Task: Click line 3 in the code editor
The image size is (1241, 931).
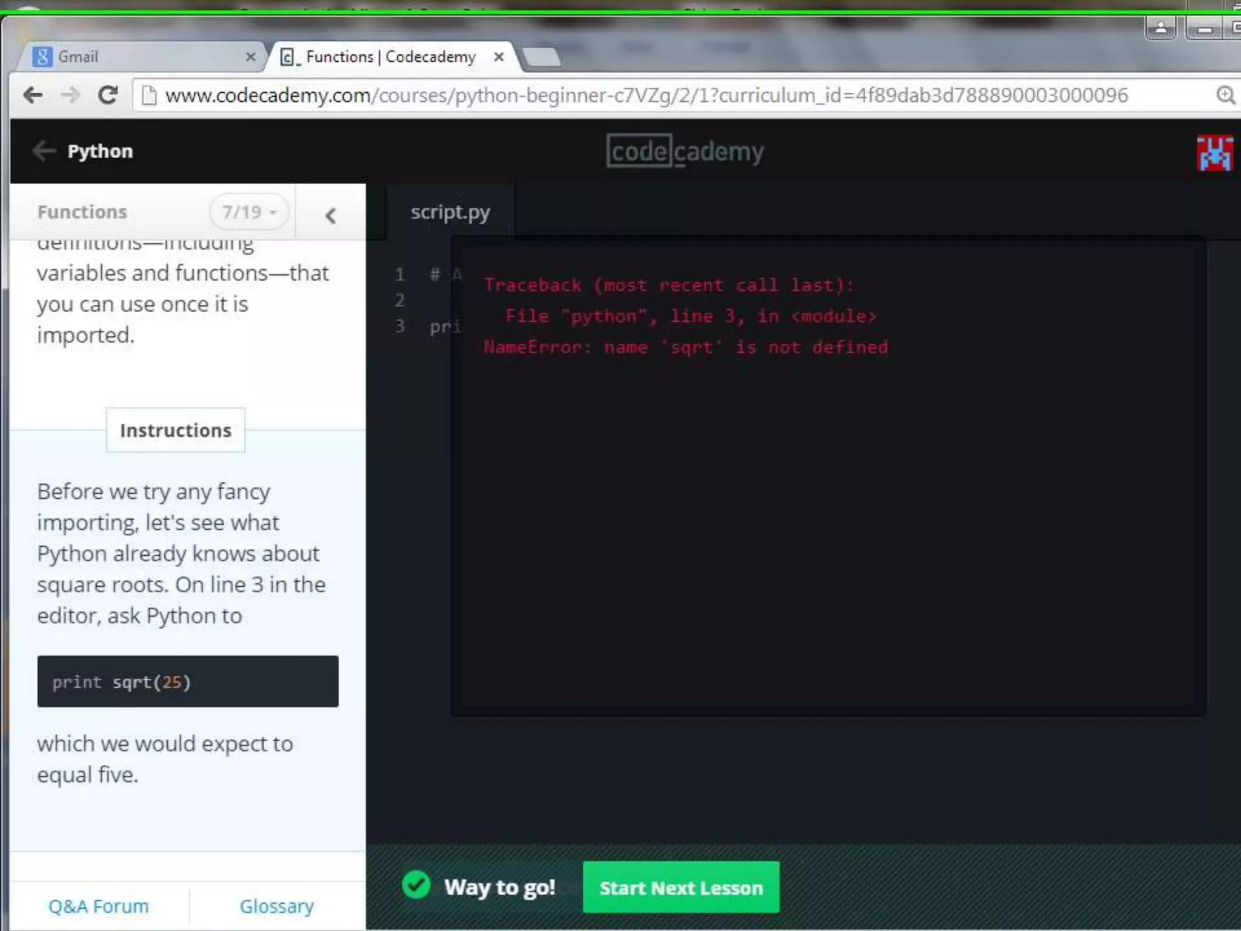Action: click(x=445, y=327)
